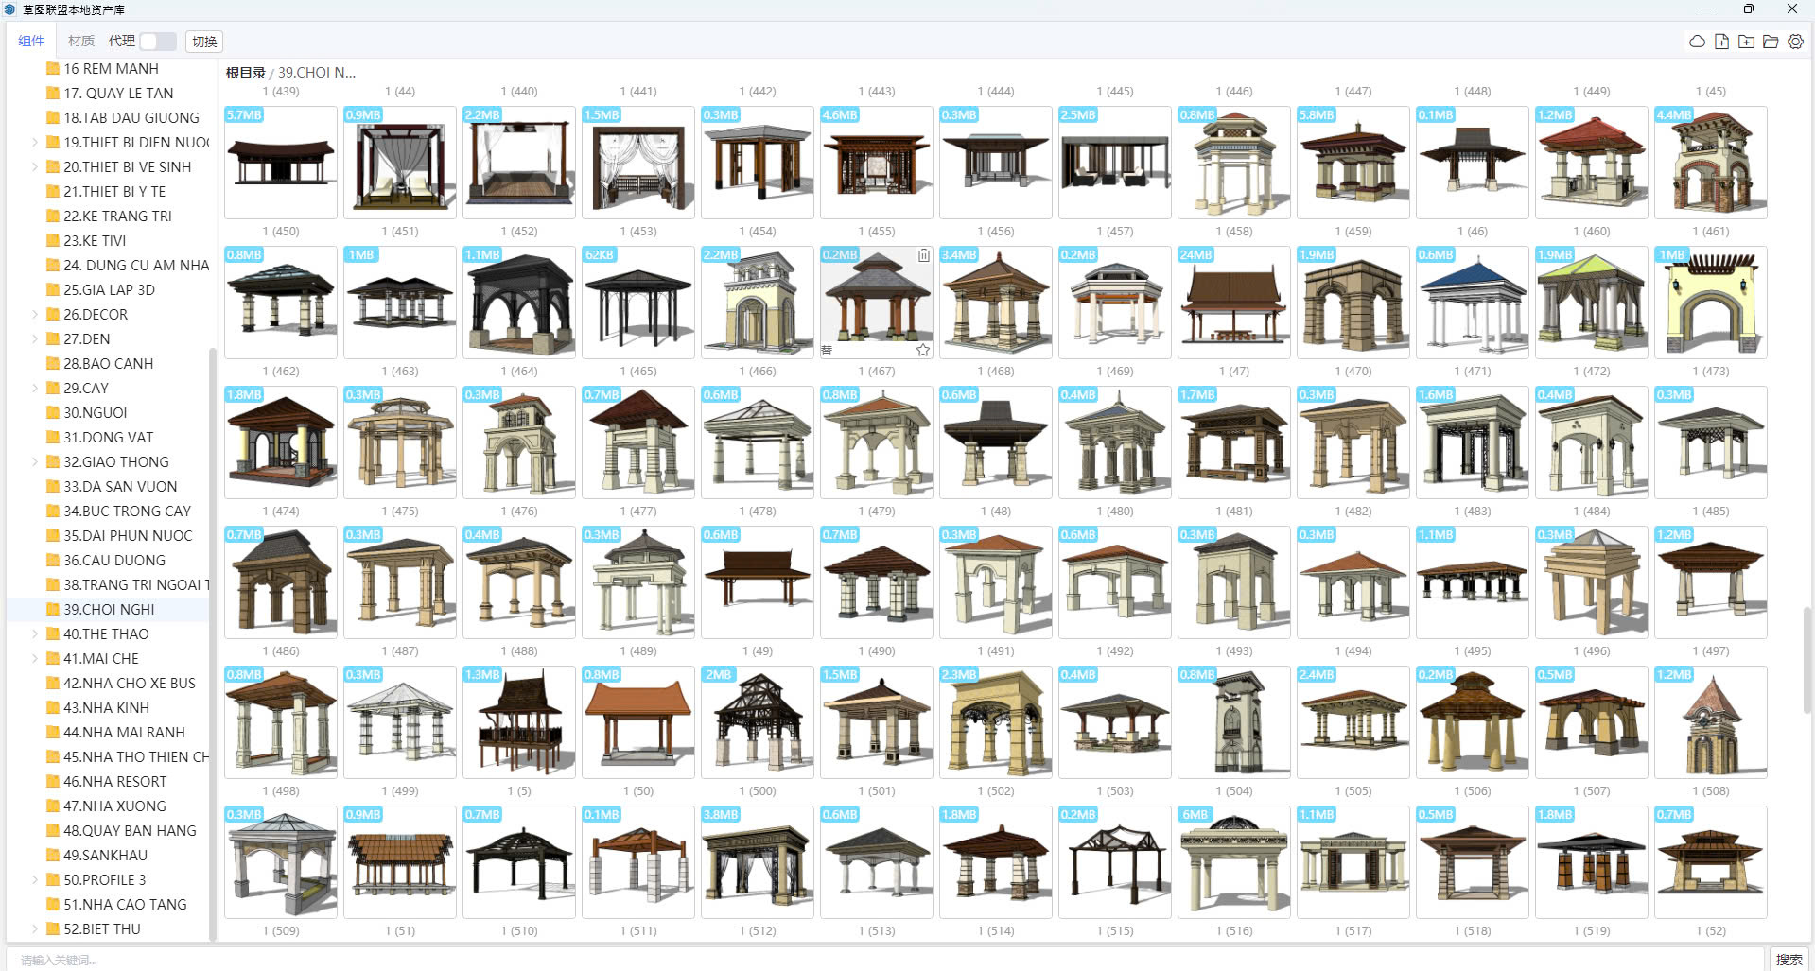The width and height of the screenshot is (1815, 971).
Task: Switch to the 材质 materials tab
Action: click(x=81, y=42)
